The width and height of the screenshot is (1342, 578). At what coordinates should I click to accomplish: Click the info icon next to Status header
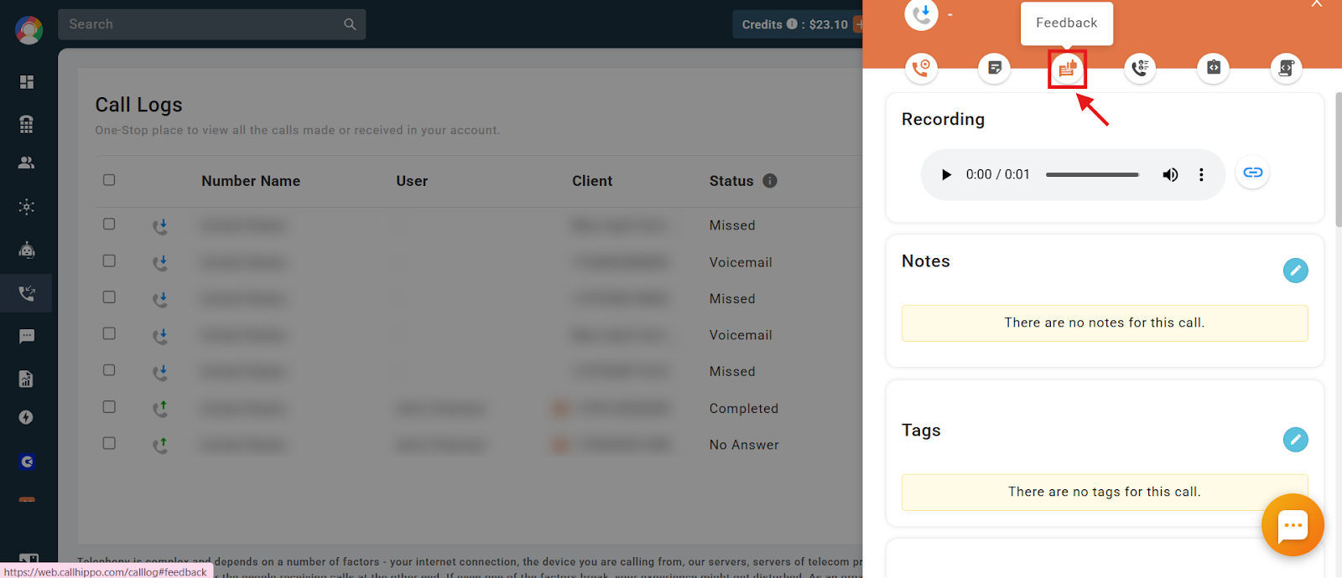click(770, 180)
